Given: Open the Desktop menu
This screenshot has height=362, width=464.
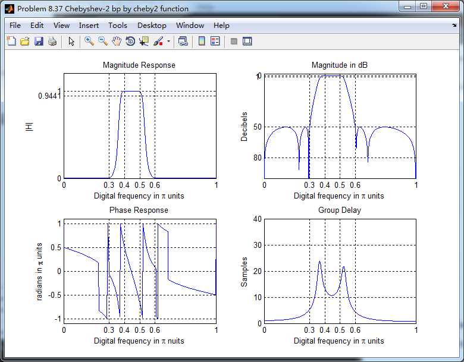Looking at the screenshot, I should click(x=152, y=26).
